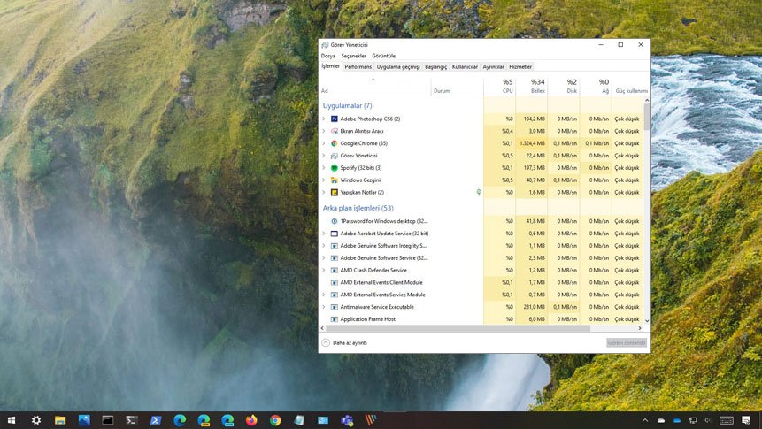Switch to the Performans tab
Image resolution: width=762 pixels, height=429 pixels.
(358, 66)
